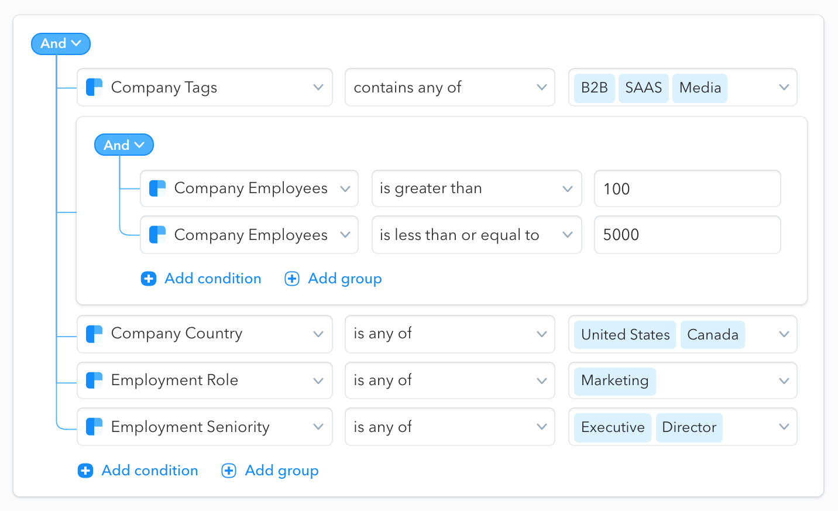Add condition to the top-level group
This screenshot has width=838, height=511.
tap(138, 471)
